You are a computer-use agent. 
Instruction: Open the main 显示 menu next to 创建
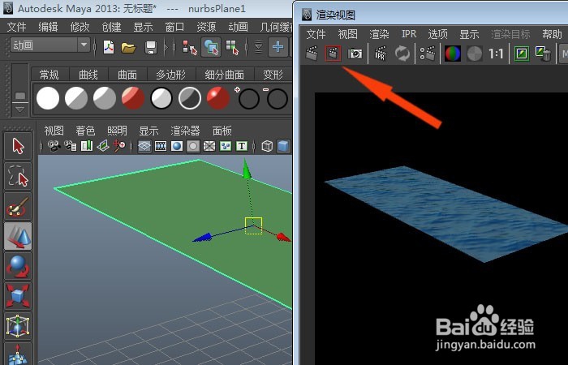[143, 27]
